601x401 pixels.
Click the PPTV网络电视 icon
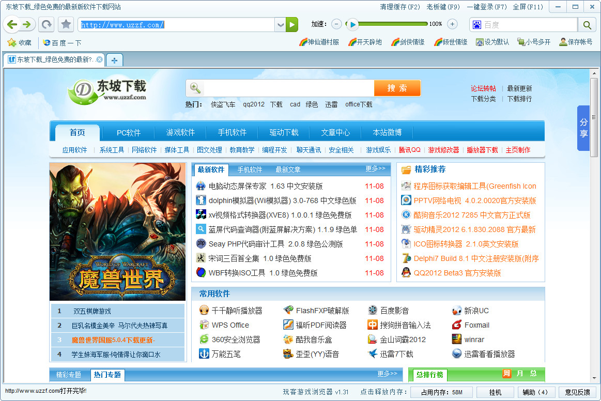pos(406,200)
